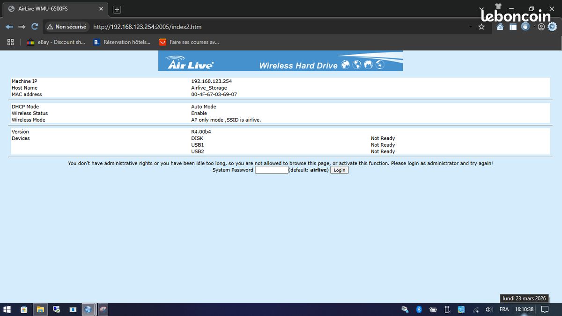The width and height of the screenshot is (562, 316).
Task: Reload the page with the refresh icon
Action: coord(34,27)
